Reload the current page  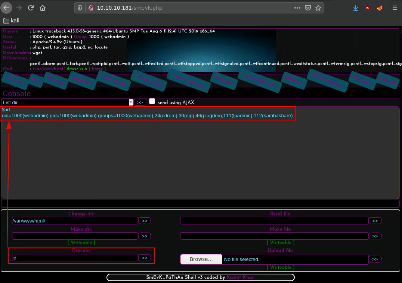tap(31, 8)
